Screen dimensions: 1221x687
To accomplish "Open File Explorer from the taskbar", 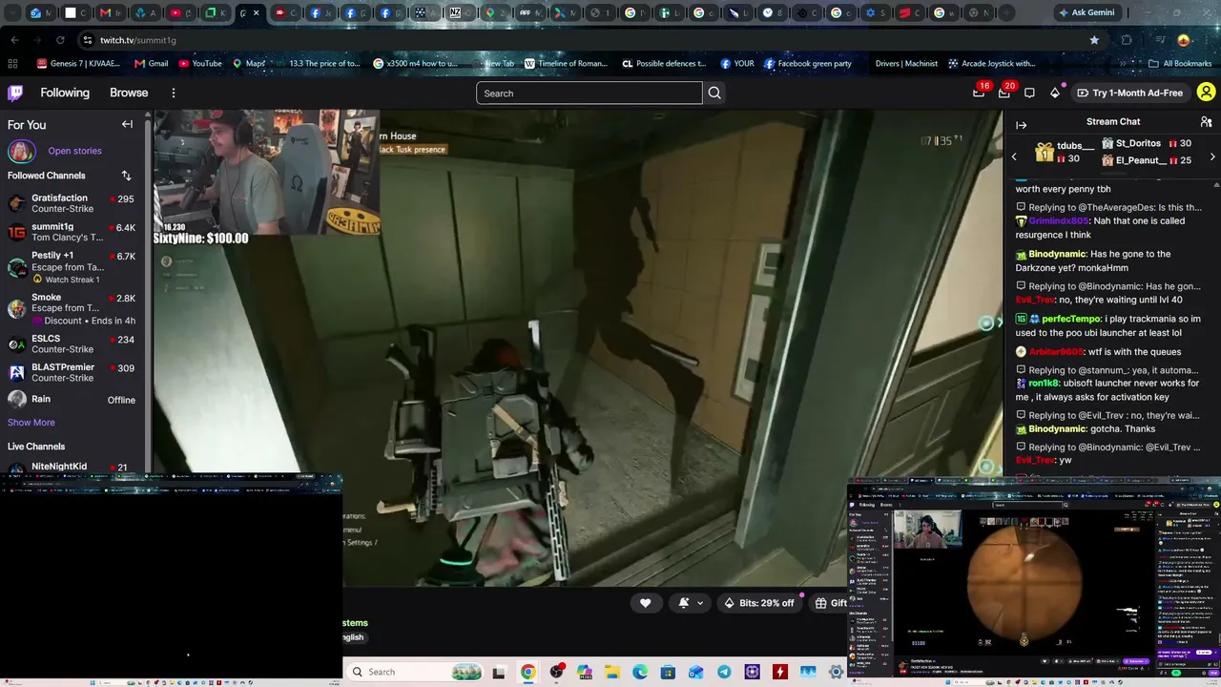I will [x=611, y=672].
